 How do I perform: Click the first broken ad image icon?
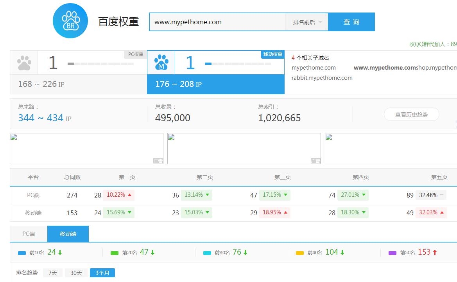(x=14, y=137)
